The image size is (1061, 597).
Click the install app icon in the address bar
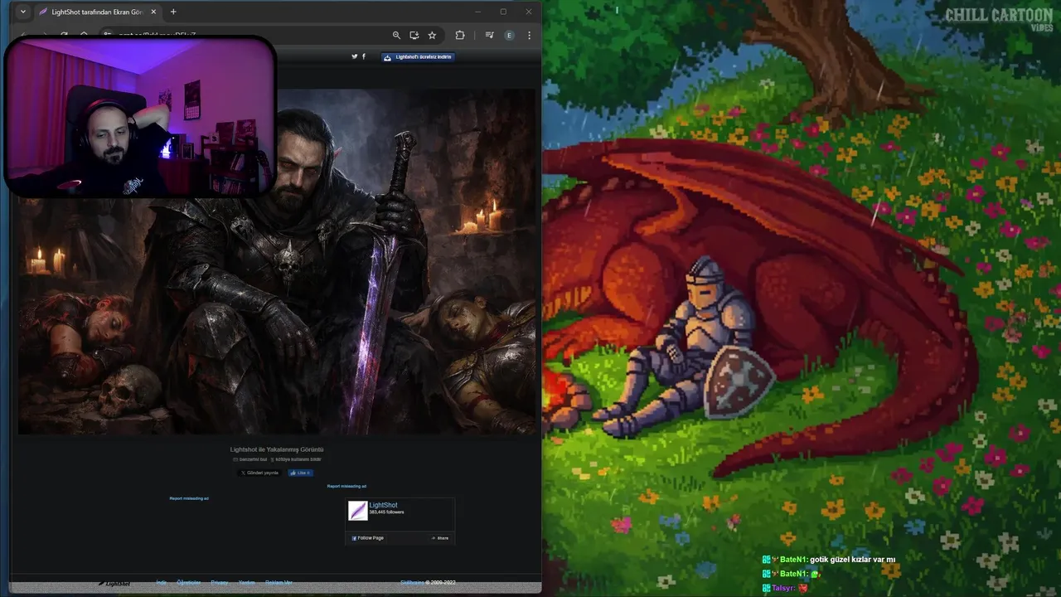tap(414, 35)
